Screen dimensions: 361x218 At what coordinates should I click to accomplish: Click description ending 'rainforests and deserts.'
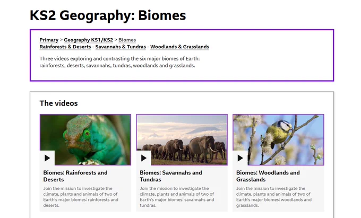pyautogui.click(x=81, y=197)
